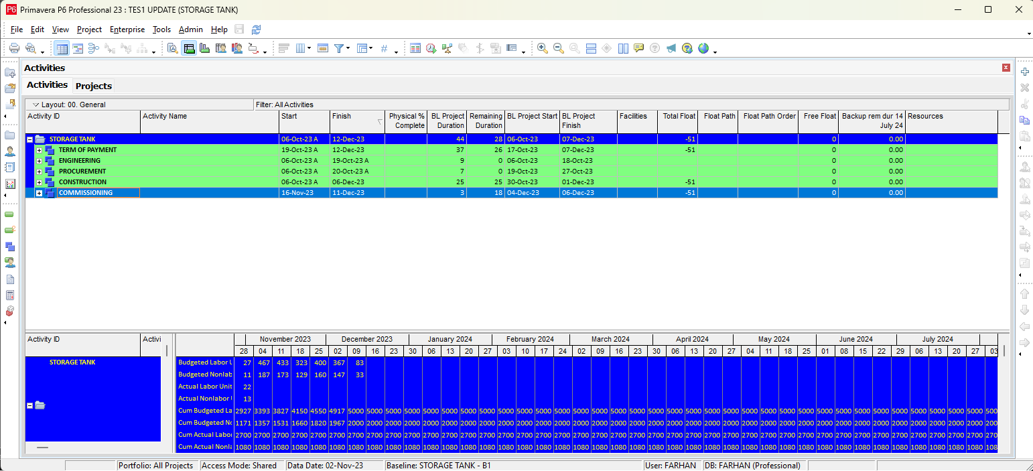Expand the TERM OF PAYMENT group

coord(40,150)
